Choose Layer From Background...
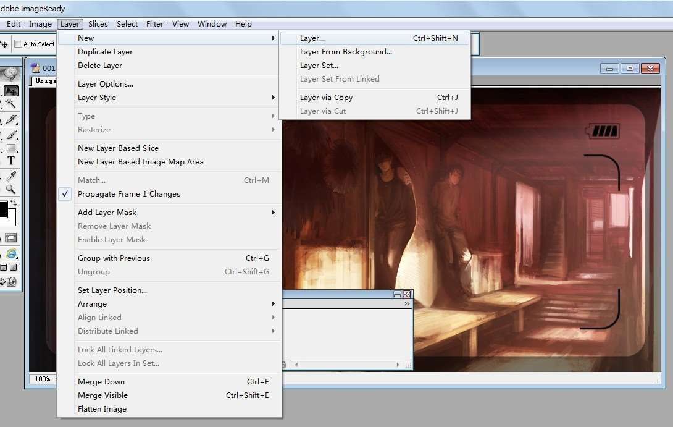673x427 pixels. click(375, 52)
